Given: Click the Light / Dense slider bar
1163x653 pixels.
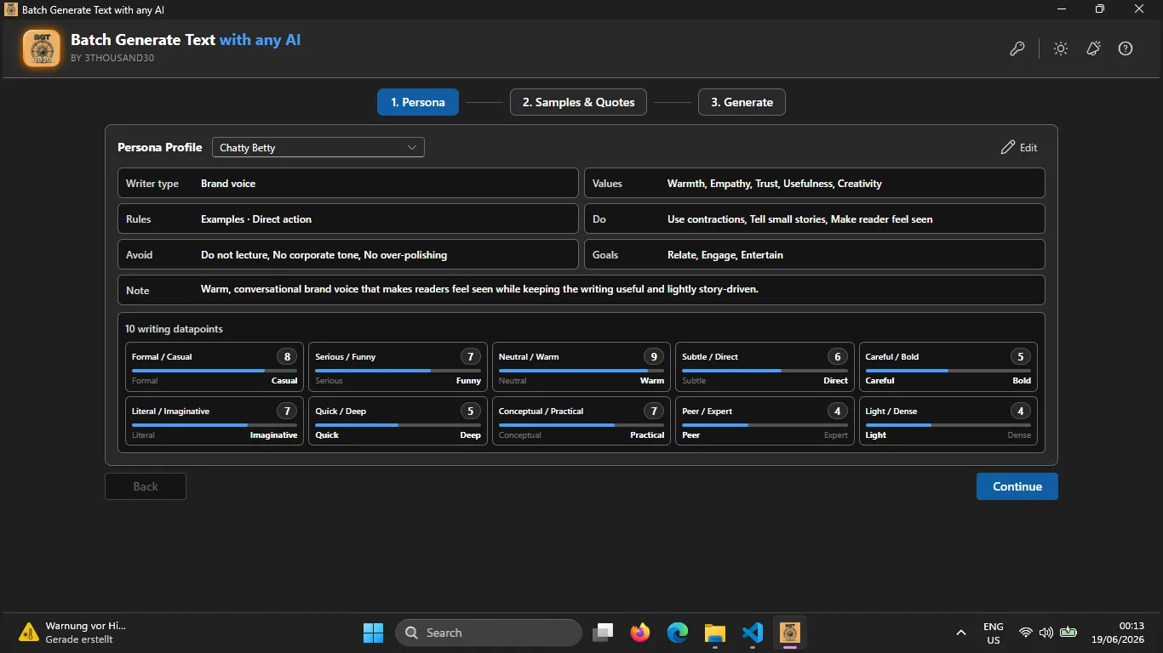Looking at the screenshot, I should [948, 425].
